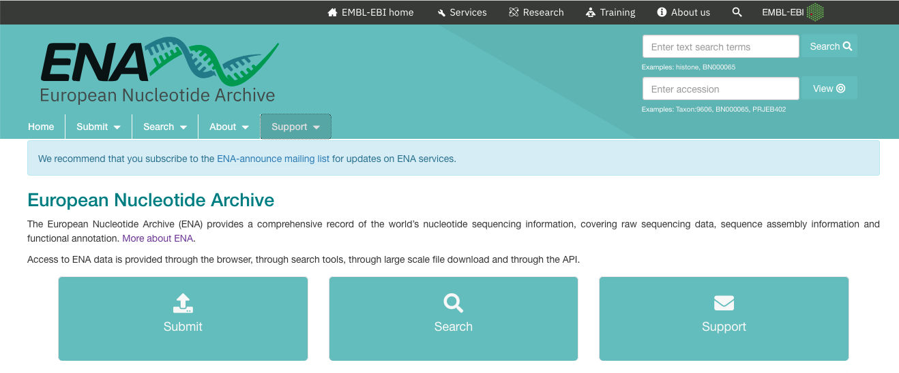Click the magnifying glass on Search tile
This screenshot has height=373, width=899.
click(454, 303)
